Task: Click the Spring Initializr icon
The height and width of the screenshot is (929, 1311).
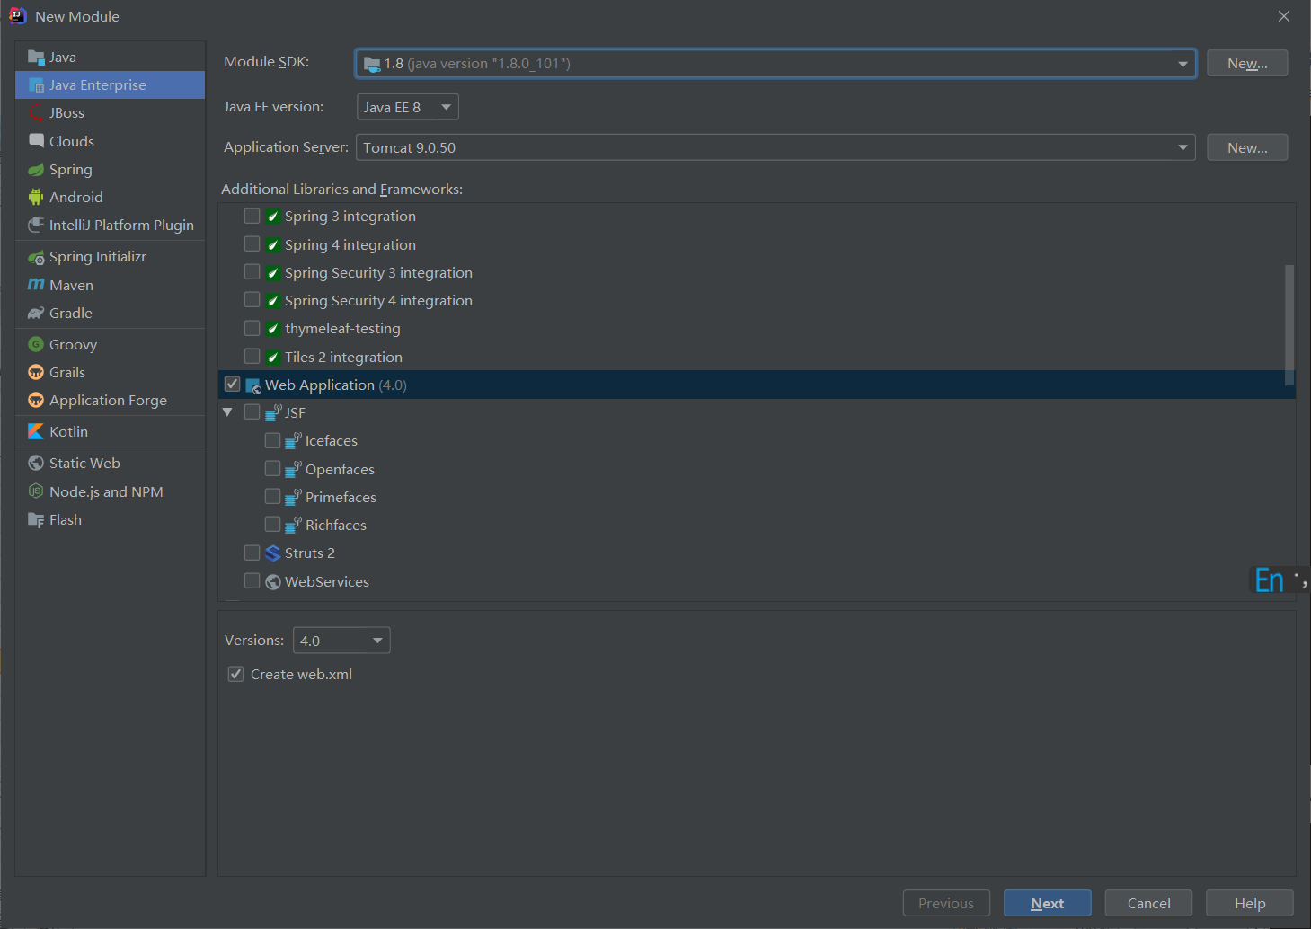Action: [x=36, y=257]
